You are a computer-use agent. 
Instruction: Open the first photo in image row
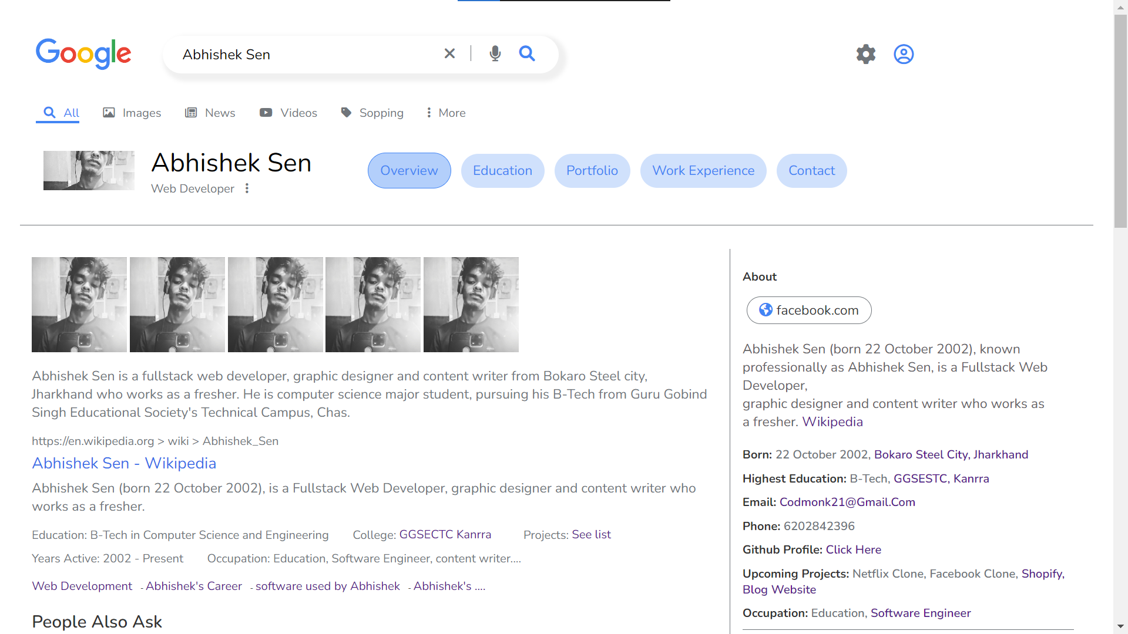click(x=79, y=305)
